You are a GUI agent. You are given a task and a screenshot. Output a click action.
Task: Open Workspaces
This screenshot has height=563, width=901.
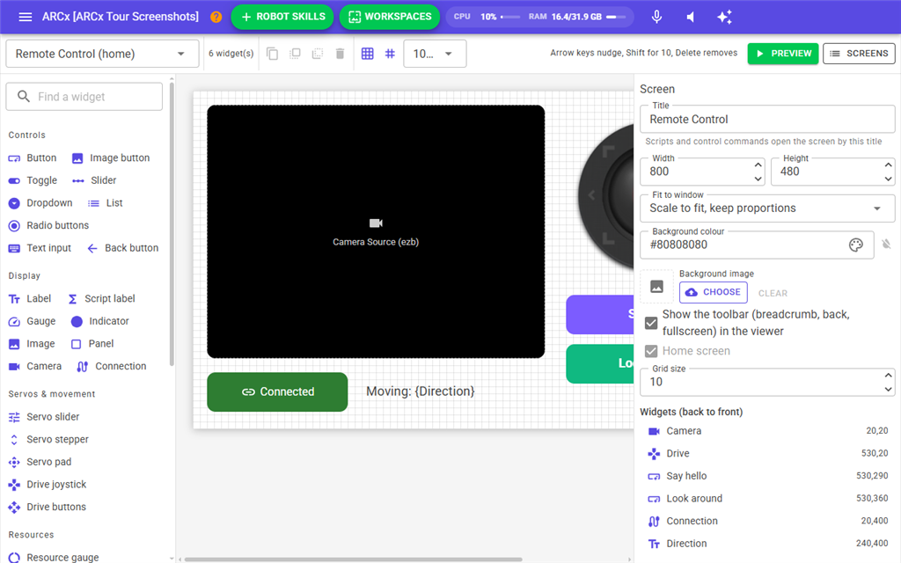tap(390, 17)
